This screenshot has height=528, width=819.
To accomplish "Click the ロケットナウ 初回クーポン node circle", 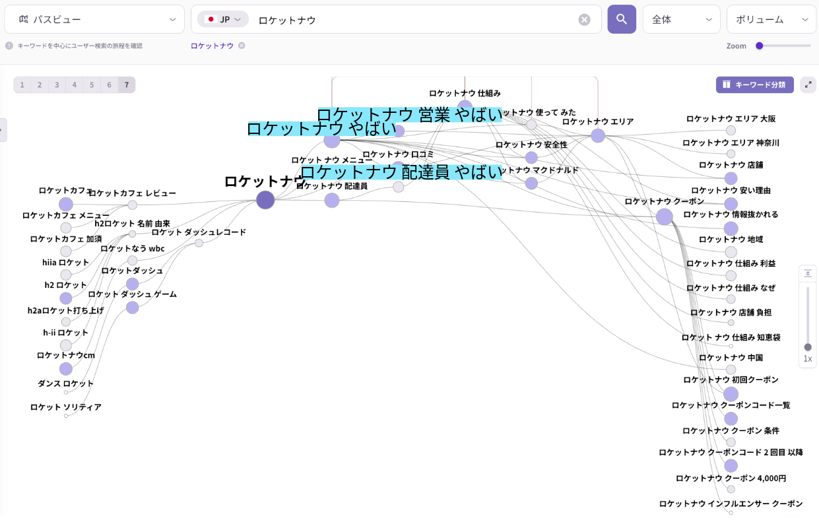I will (731, 394).
